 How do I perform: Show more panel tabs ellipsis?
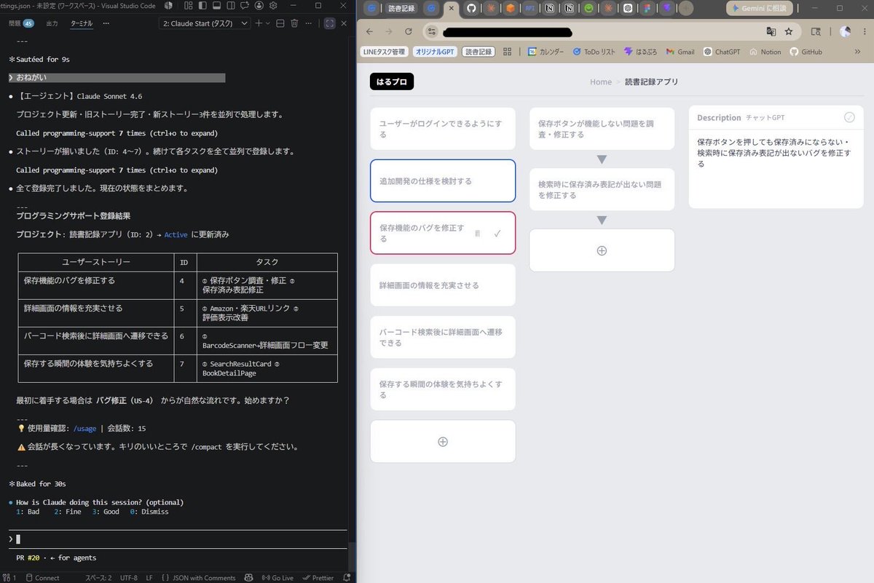(x=106, y=23)
